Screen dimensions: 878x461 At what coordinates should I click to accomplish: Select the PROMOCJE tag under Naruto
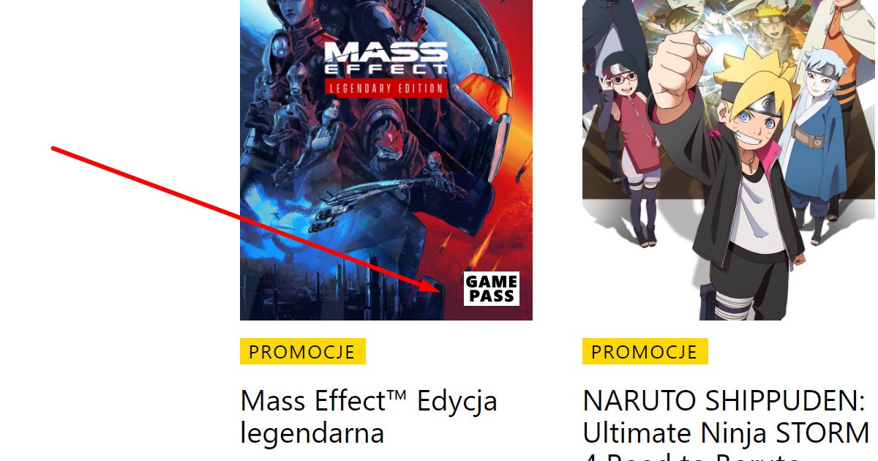(645, 351)
